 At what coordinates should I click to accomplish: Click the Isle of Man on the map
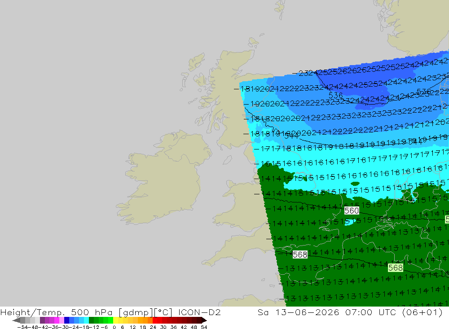[227, 160]
